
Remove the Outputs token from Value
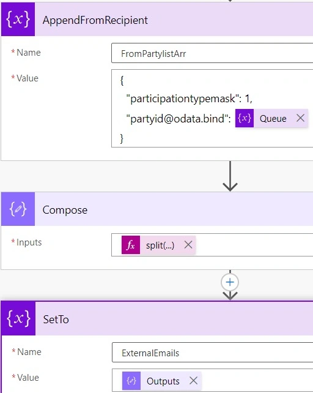193,381
